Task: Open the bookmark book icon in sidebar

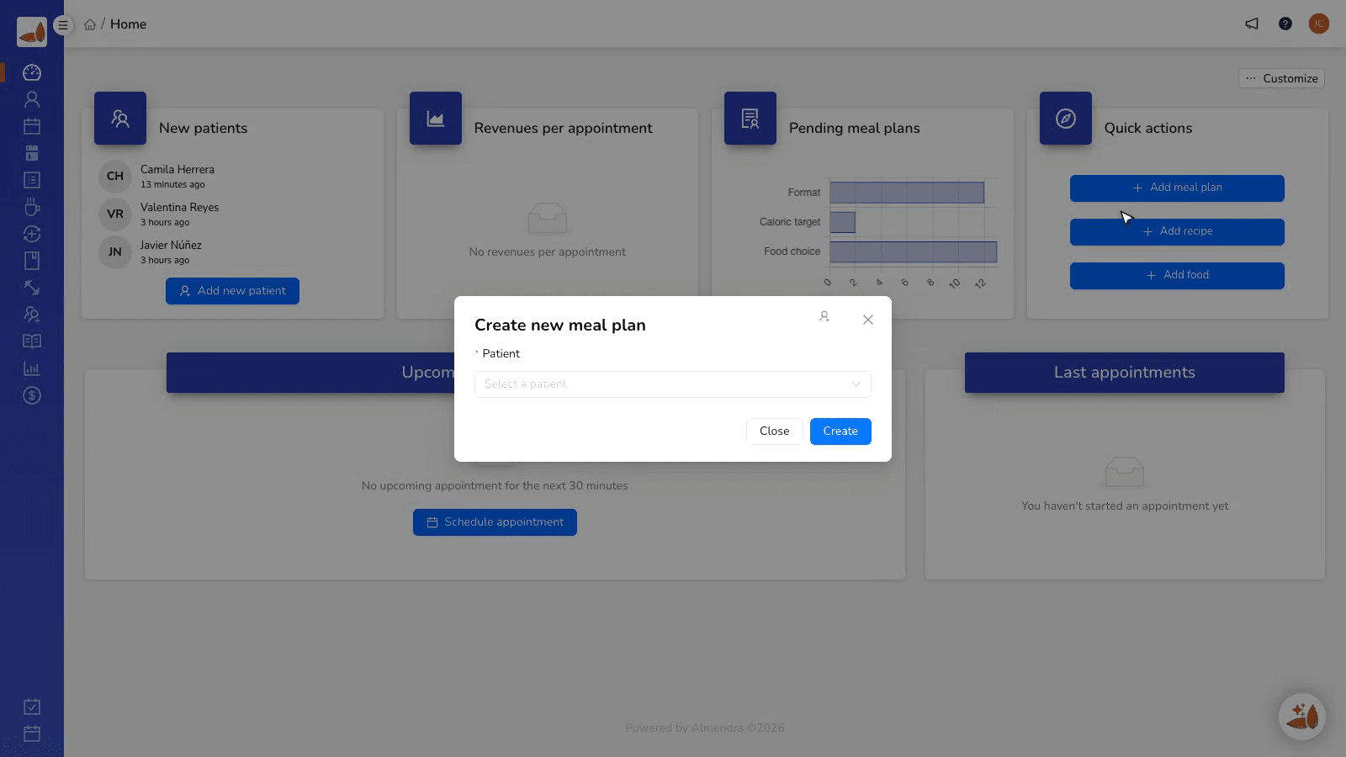Action: click(32, 261)
